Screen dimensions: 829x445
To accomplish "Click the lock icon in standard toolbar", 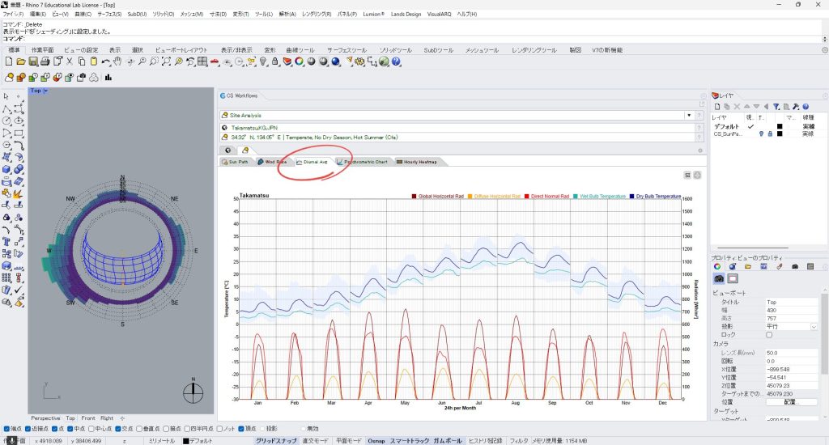I will pos(275,61).
